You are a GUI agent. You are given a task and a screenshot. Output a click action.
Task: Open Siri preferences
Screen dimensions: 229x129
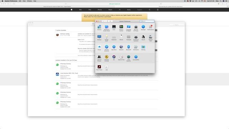pos(114,58)
